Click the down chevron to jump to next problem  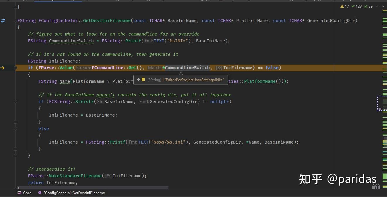(383, 6)
